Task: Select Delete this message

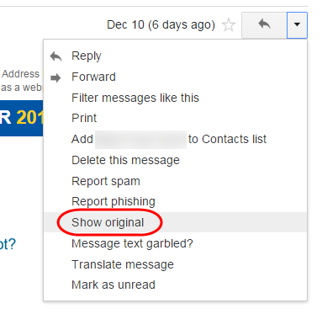Action: tap(175, 160)
